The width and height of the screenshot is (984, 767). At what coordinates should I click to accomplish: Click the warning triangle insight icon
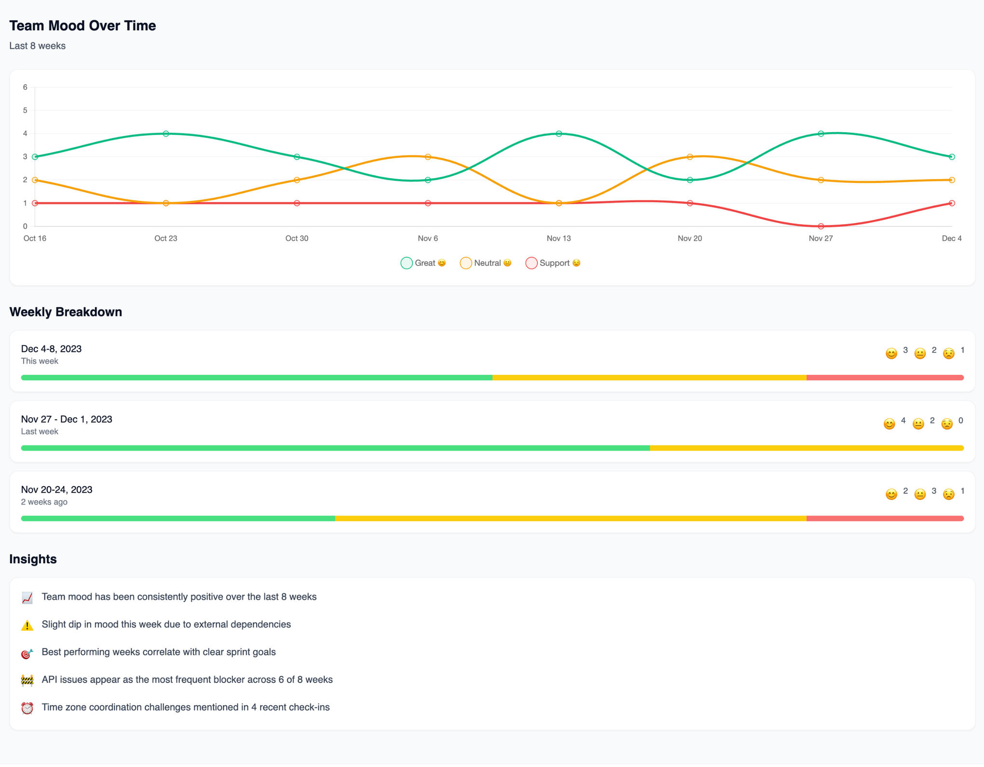tap(27, 626)
